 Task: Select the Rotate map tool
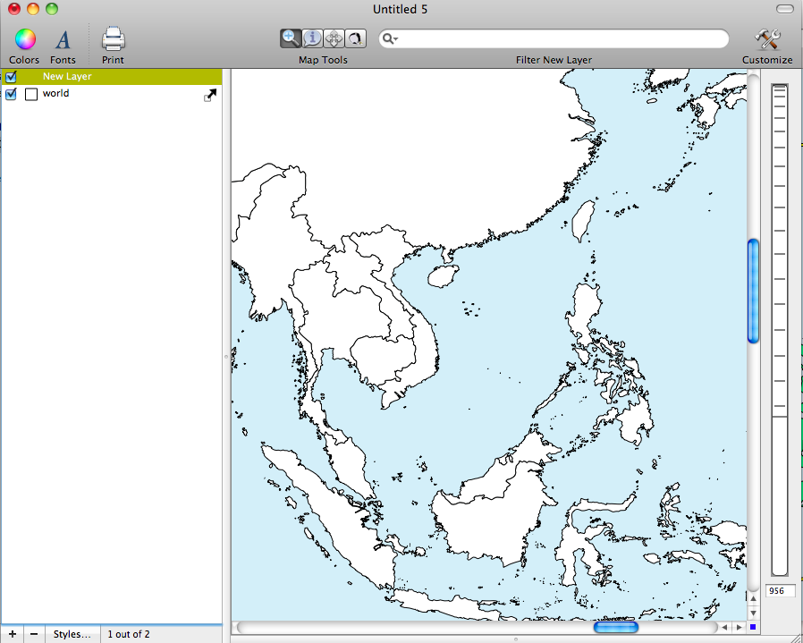(x=355, y=38)
